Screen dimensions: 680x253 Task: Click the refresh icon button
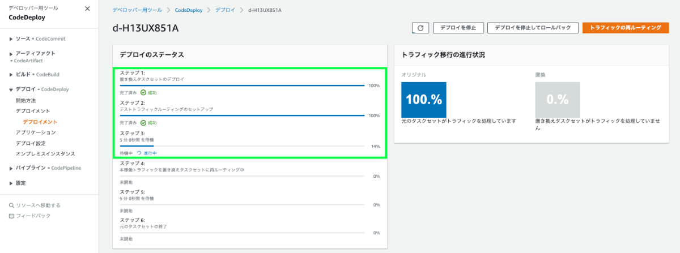420,28
